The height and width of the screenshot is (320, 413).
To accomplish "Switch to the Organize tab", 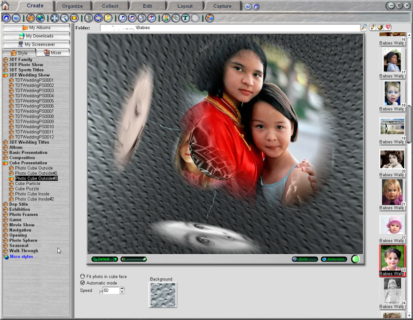I will (72, 6).
